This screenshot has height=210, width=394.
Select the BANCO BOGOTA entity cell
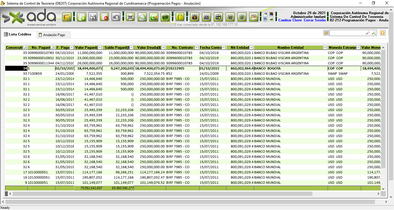pos(291,68)
